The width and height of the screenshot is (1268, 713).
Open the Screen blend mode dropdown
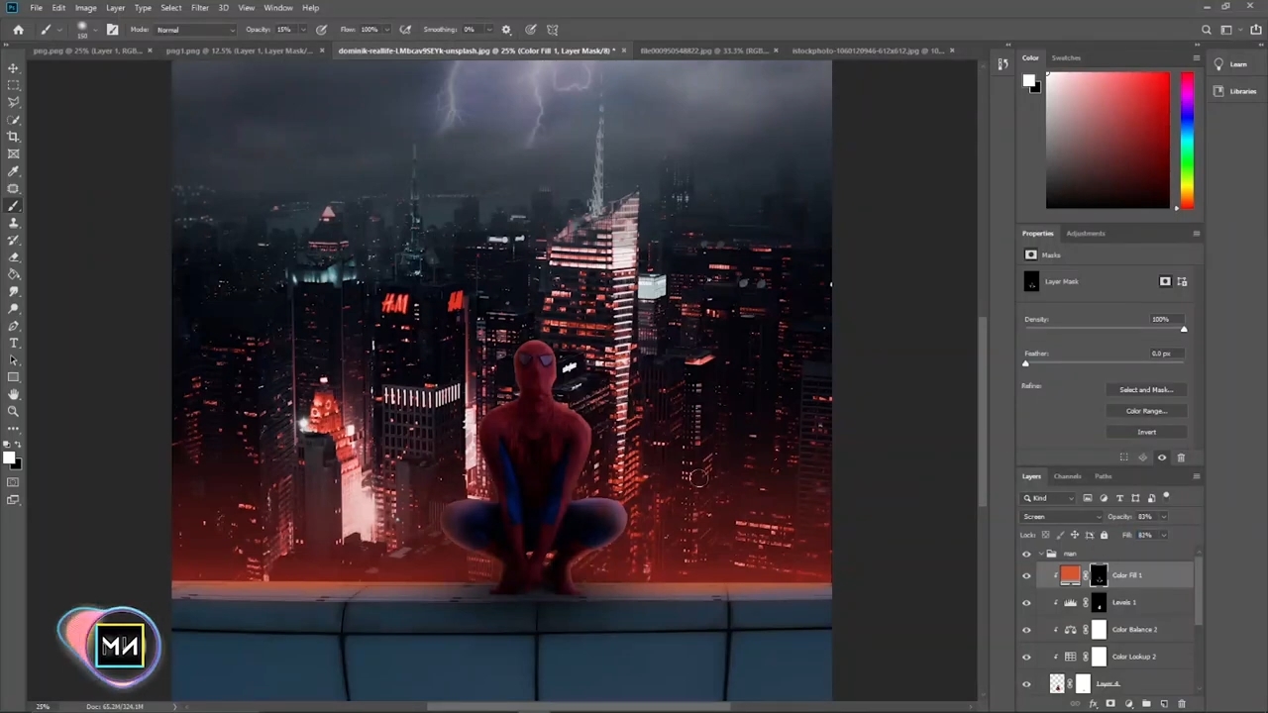coord(1061,517)
